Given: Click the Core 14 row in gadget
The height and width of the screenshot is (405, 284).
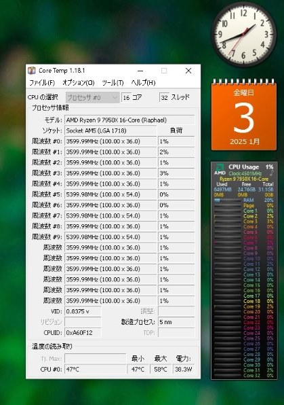Looking at the screenshot, I should pos(244,280).
